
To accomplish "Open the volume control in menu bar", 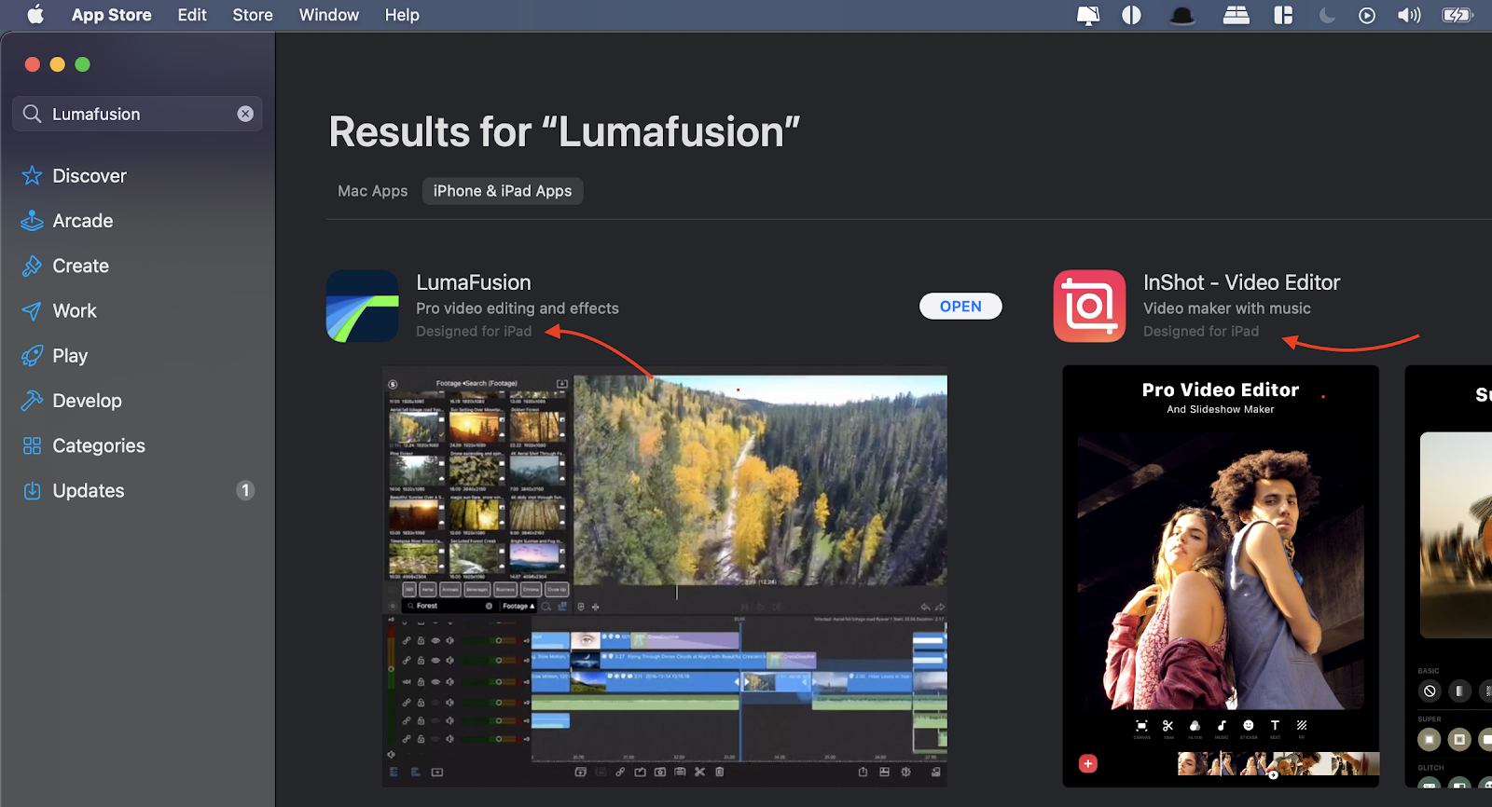I will pyautogui.click(x=1409, y=15).
